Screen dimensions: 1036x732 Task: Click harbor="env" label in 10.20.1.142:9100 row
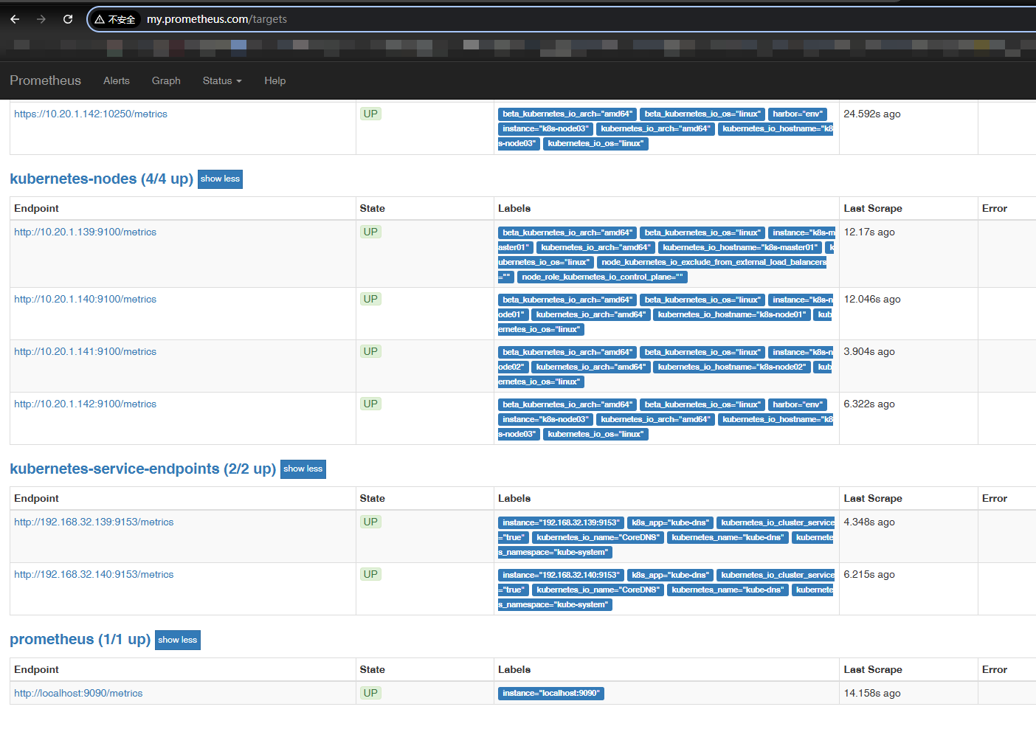click(x=798, y=404)
